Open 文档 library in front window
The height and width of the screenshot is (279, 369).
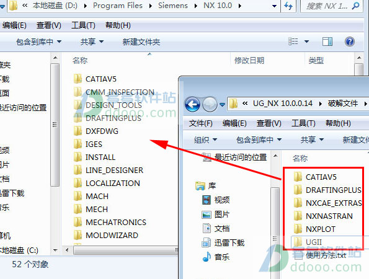click(x=216, y=228)
